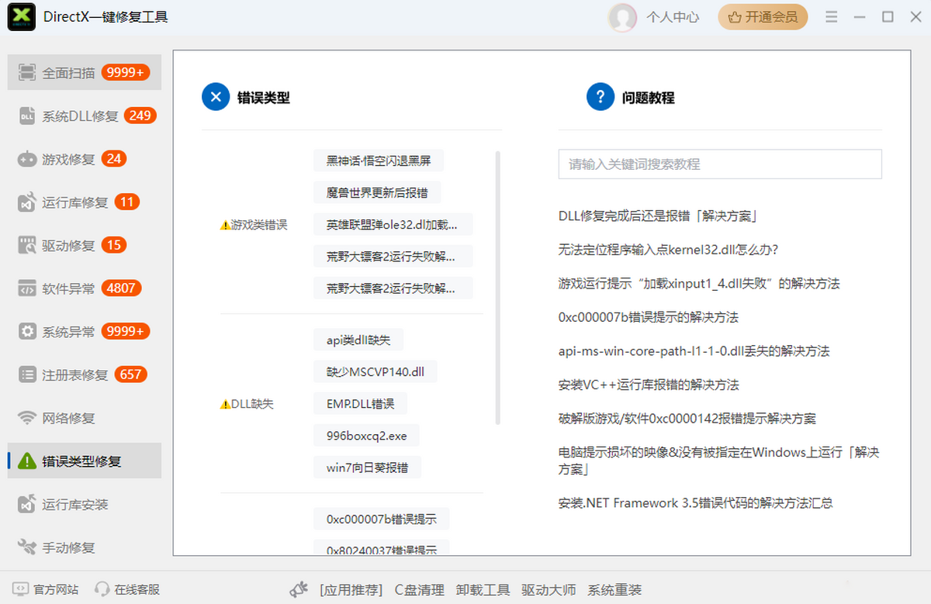Open tutorial on xinput1_4.dll load failure

pyautogui.click(x=699, y=284)
